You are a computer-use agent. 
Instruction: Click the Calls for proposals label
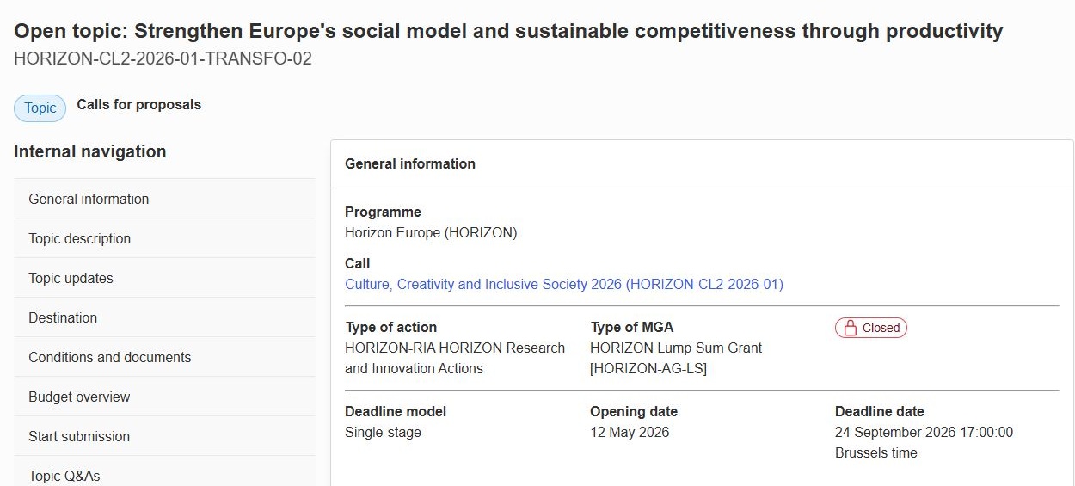pyautogui.click(x=139, y=105)
